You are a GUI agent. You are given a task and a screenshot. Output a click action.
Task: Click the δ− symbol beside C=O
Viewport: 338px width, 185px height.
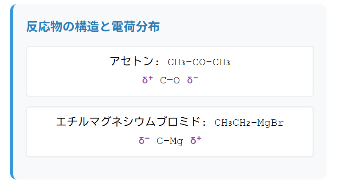coord(192,80)
